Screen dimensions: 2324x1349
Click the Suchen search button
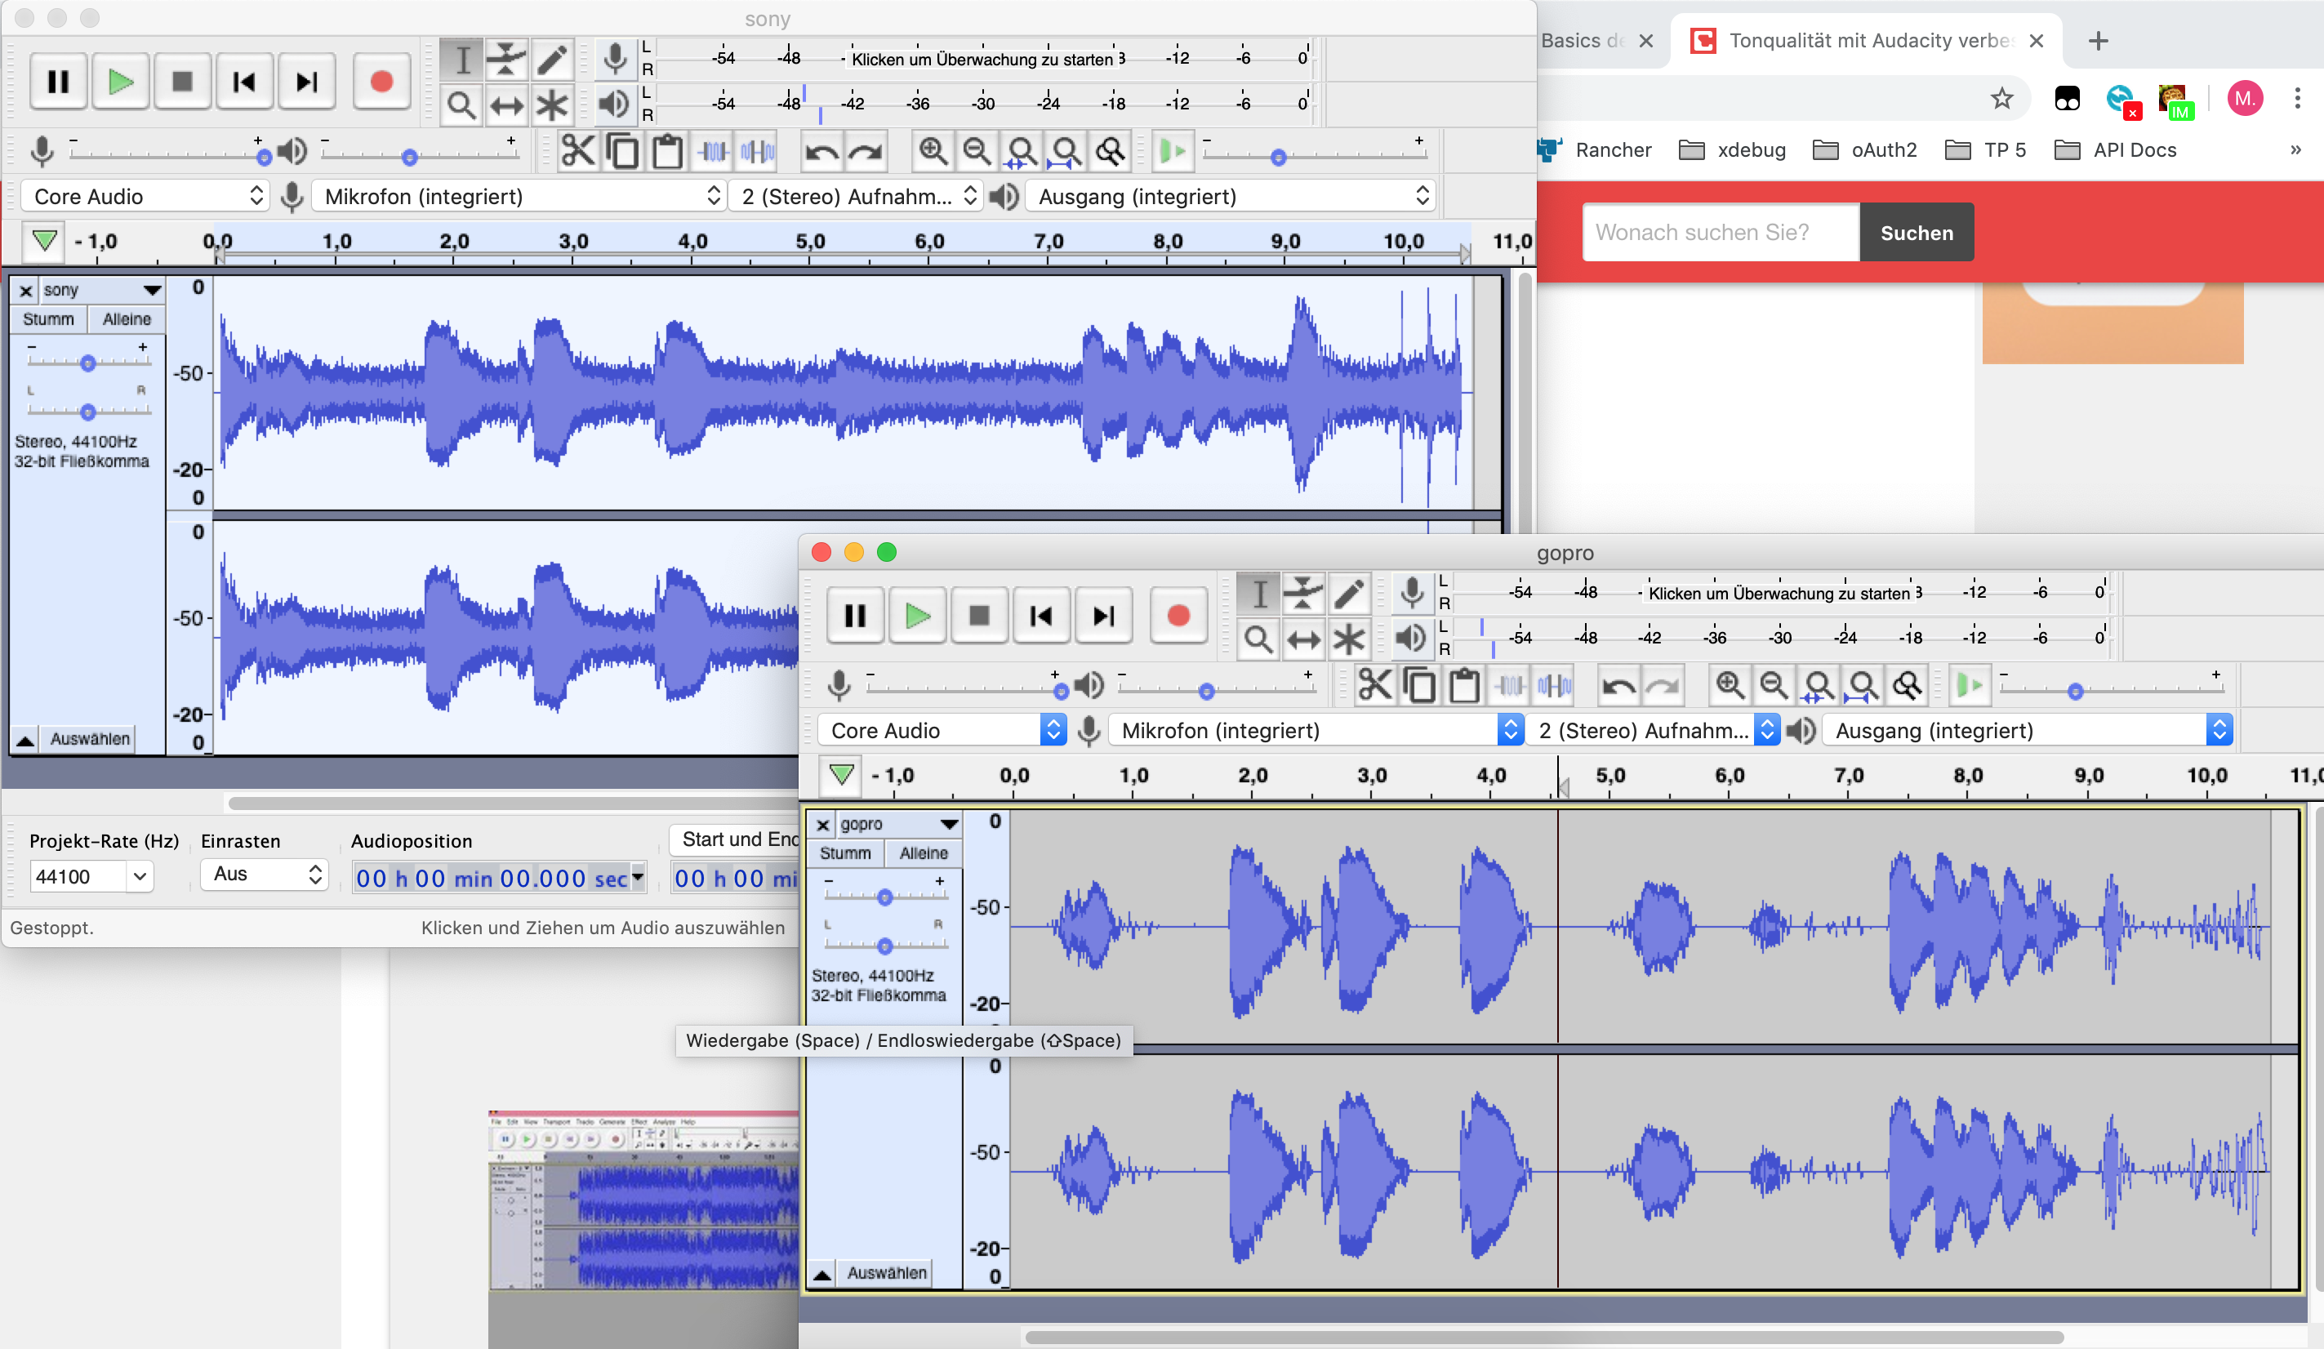(1916, 233)
